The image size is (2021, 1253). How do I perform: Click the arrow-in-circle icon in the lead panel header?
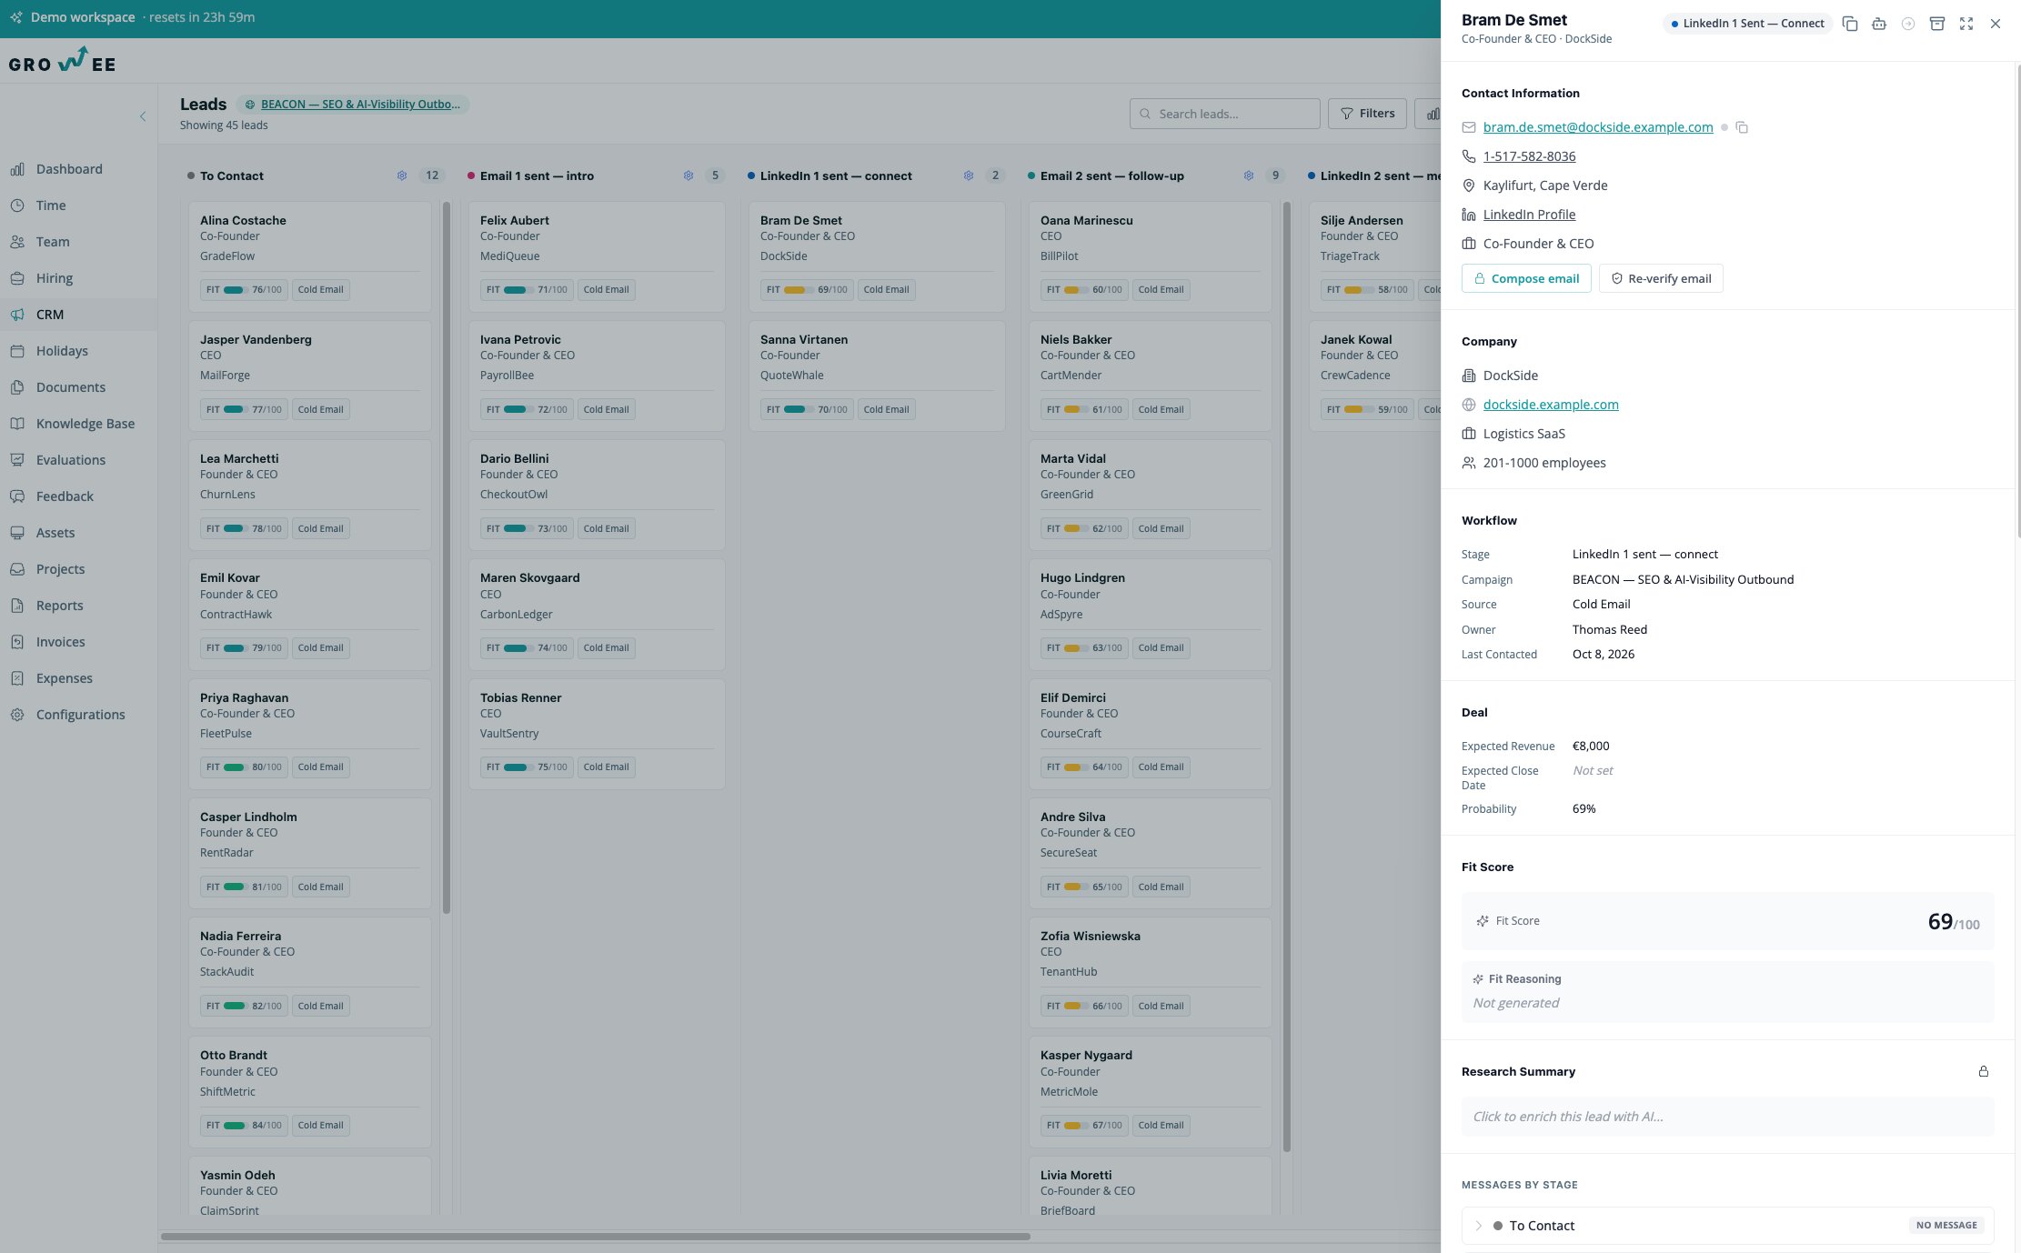point(1907,24)
